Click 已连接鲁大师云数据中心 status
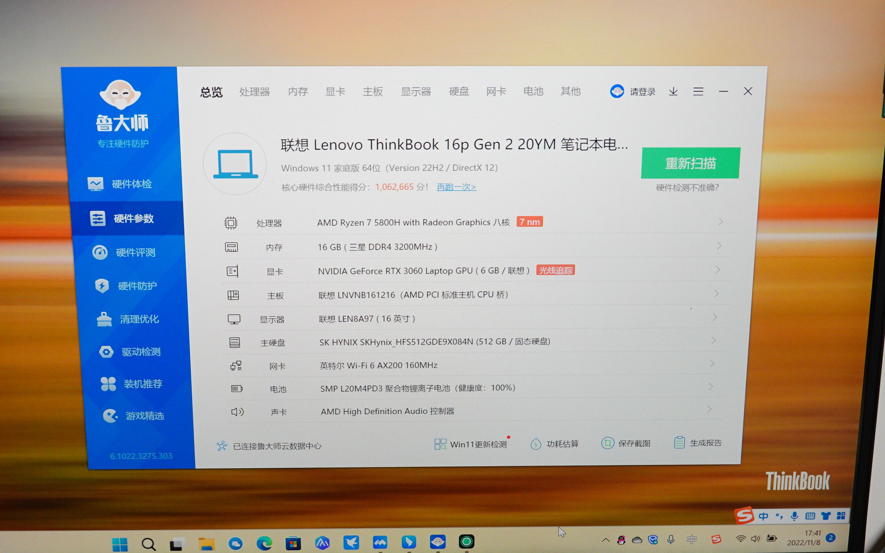This screenshot has height=553, width=885. tap(269, 446)
